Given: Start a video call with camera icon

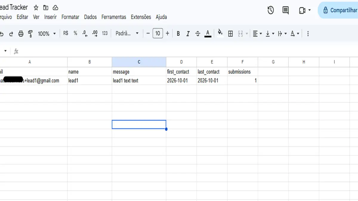Looking at the screenshot, I should (302, 10).
